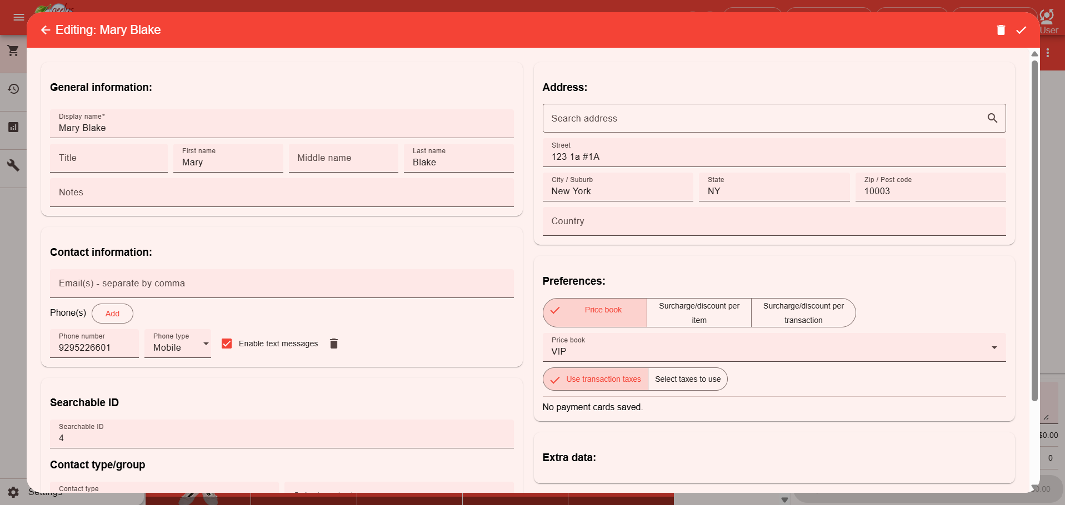Viewport: 1065px width, 505px height.
Task: Edit the Display name field
Action: pyautogui.click(x=282, y=123)
